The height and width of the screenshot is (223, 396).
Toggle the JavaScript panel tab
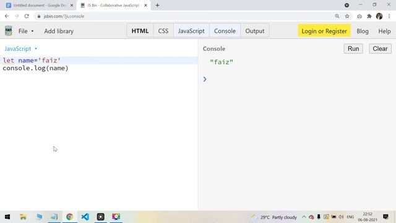191,31
